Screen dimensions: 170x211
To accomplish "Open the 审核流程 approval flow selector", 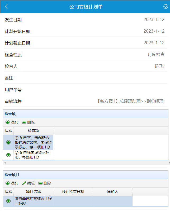I will (x=131, y=101).
